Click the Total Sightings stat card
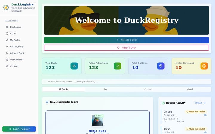Image resolution: width=215 pixels, height=134 pixels. tap(148, 66)
